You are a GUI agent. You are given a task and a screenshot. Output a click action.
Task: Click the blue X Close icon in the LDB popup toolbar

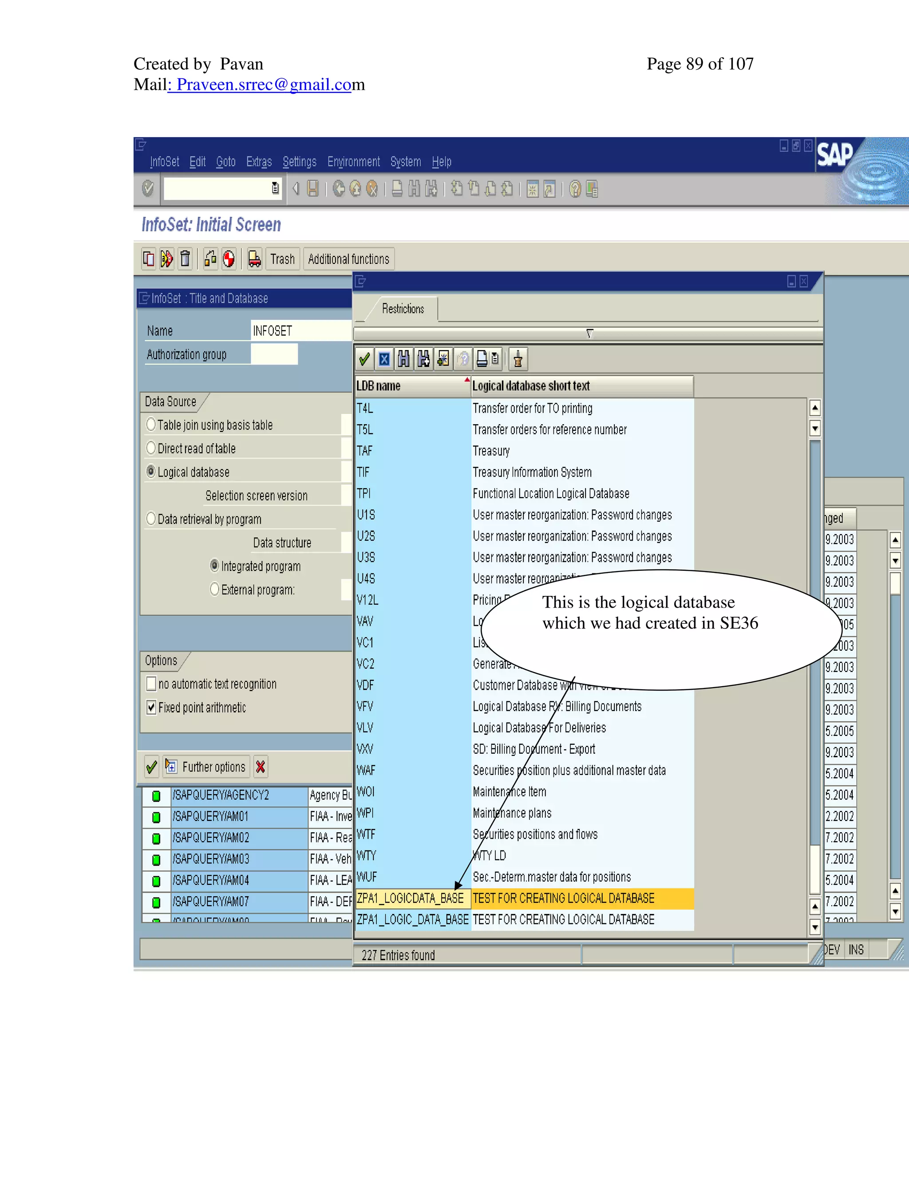(384, 359)
